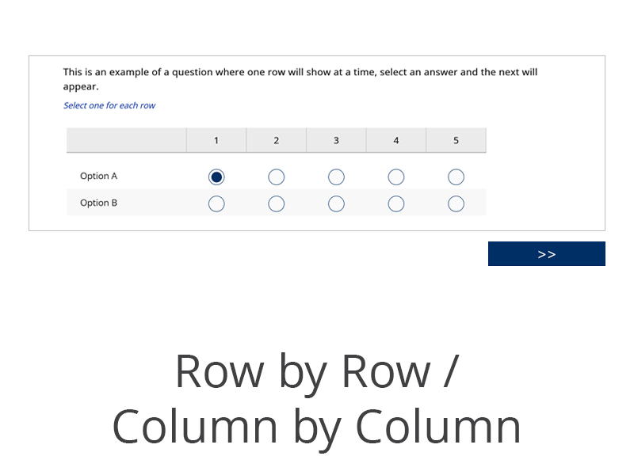The height and width of the screenshot is (475, 634).
Task: Click column header 3
Action: [x=336, y=141]
